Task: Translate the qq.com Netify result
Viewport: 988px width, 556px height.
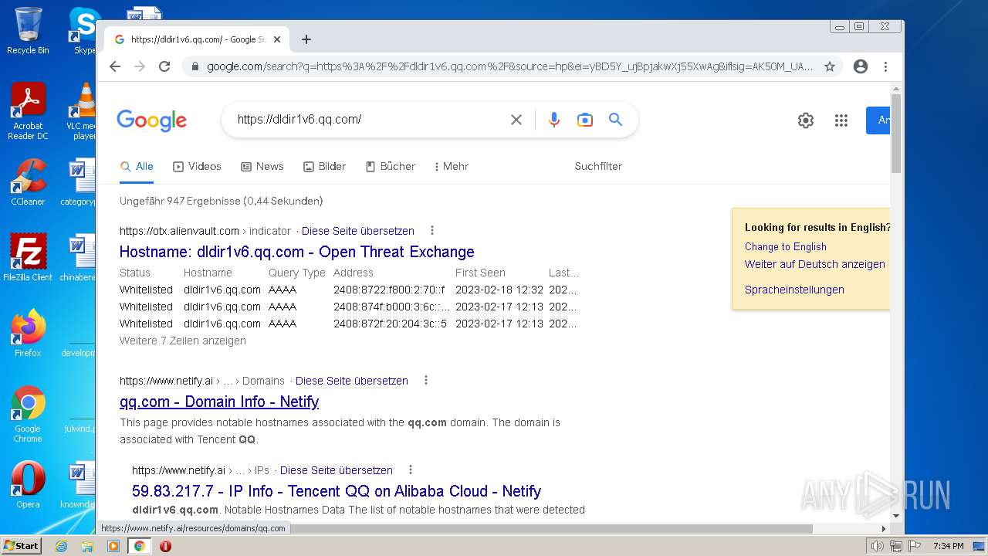Action: pos(352,381)
